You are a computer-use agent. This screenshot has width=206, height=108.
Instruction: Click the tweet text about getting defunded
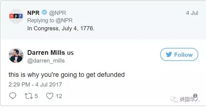point(67,75)
